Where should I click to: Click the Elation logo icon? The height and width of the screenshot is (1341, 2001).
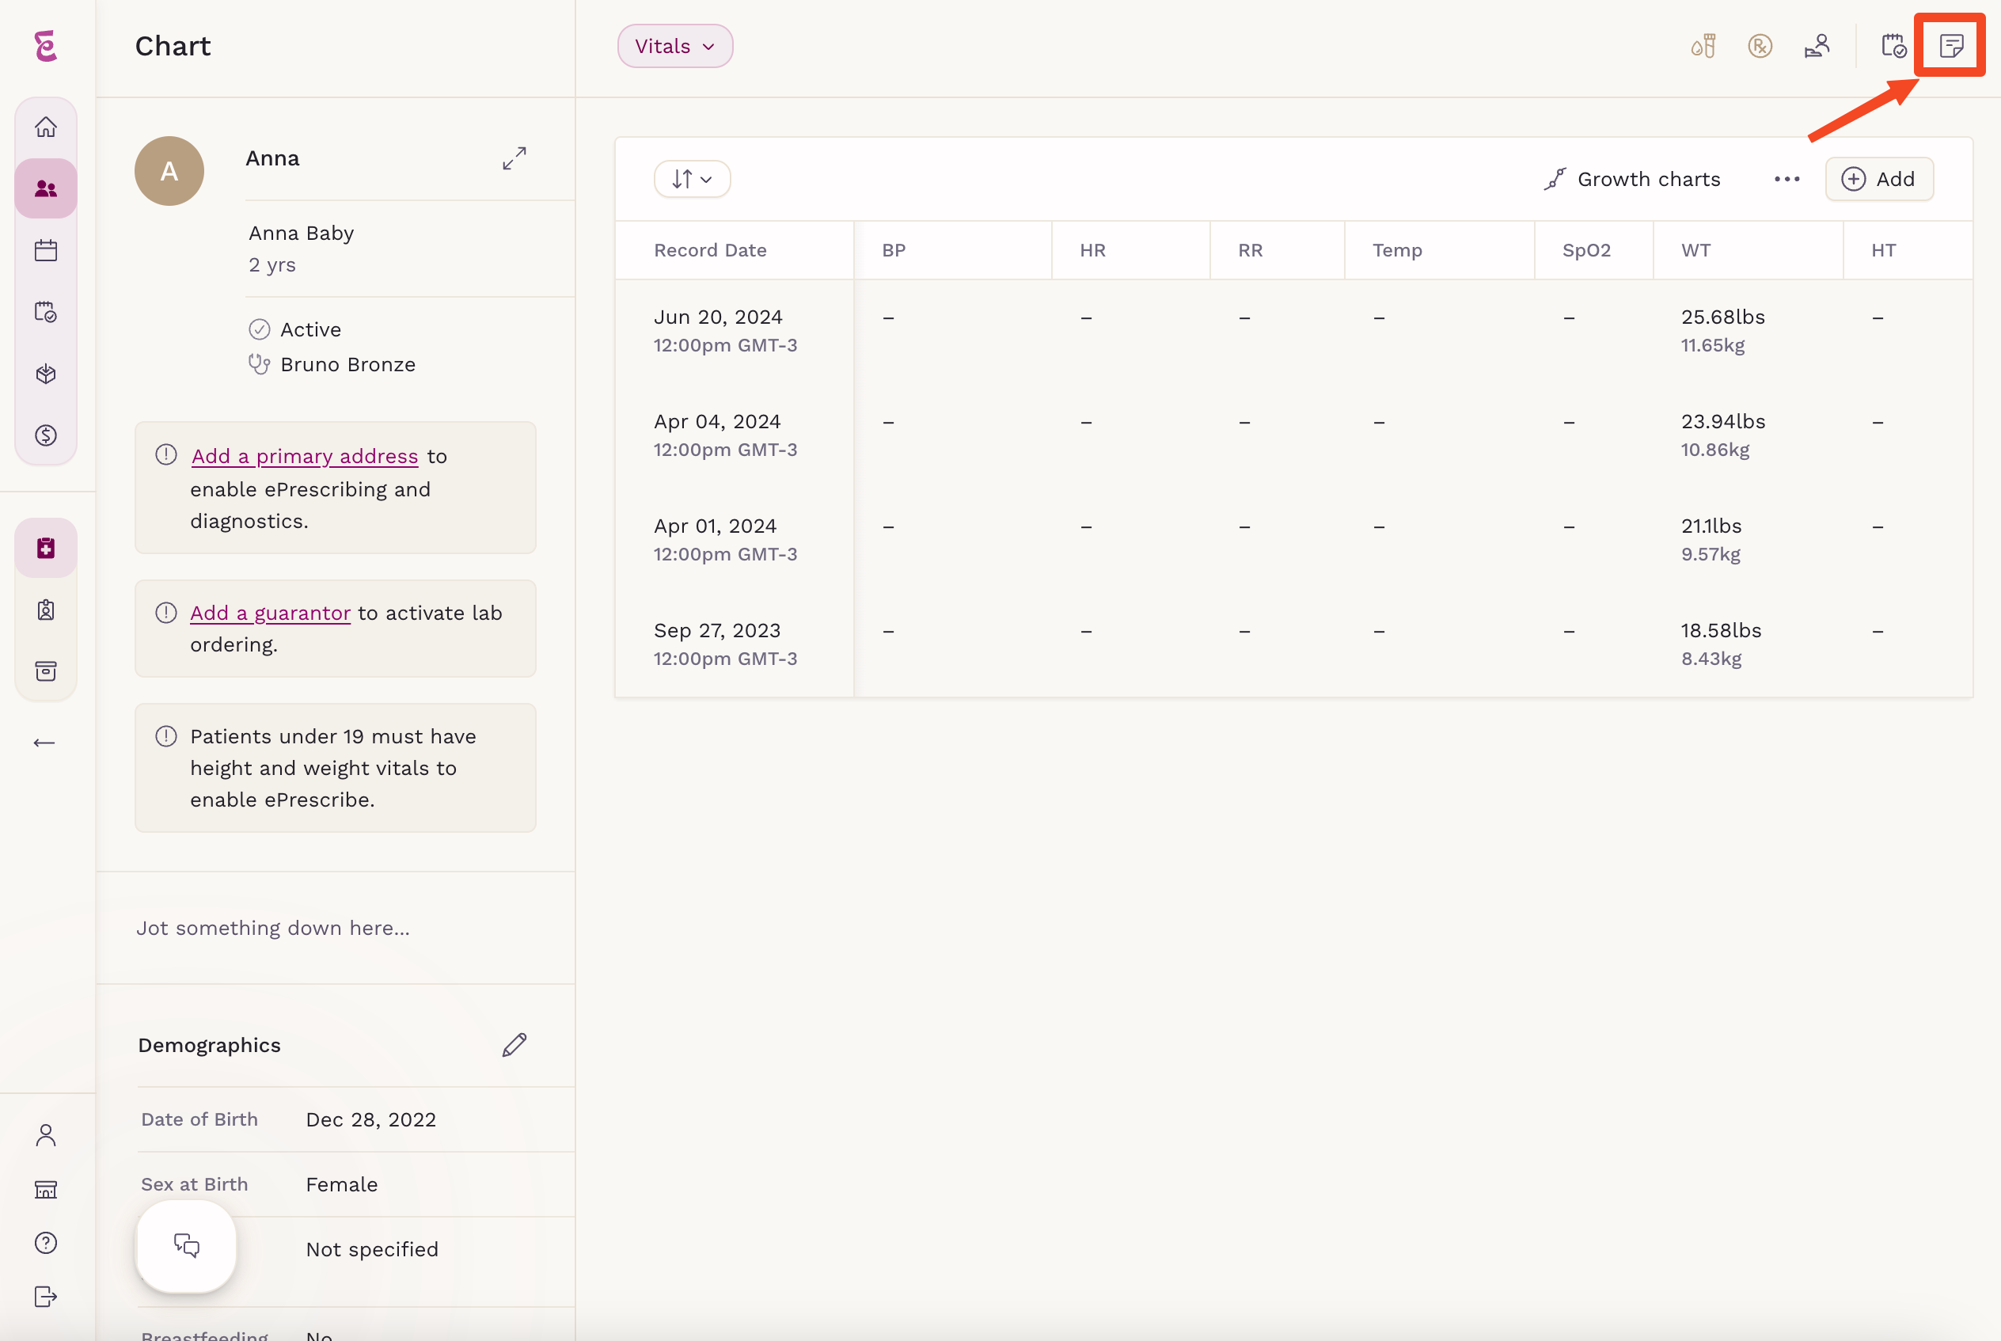(46, 46)
